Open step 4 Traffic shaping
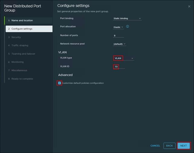The height and width of the screenshot is (153, 194). pyautogui.click(x=20, y=46)
